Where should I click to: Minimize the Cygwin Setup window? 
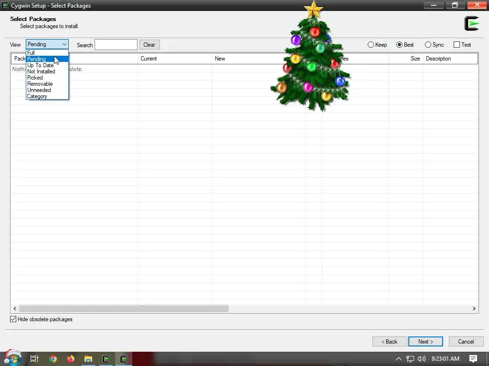click(434, 5)
